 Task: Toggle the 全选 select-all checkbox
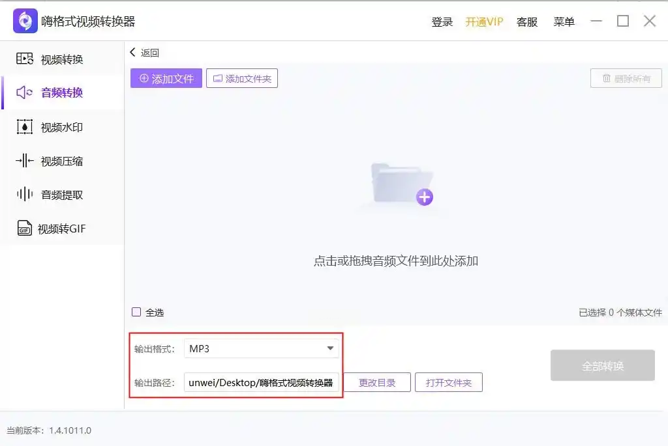click(x=136, y=312)
